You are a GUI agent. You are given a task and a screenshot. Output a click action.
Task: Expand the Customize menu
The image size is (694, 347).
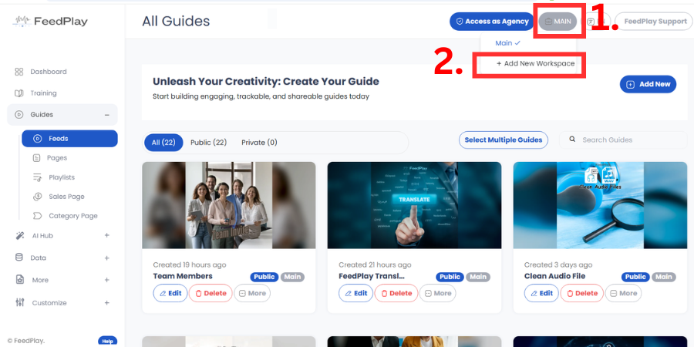(x=106, y=303)
